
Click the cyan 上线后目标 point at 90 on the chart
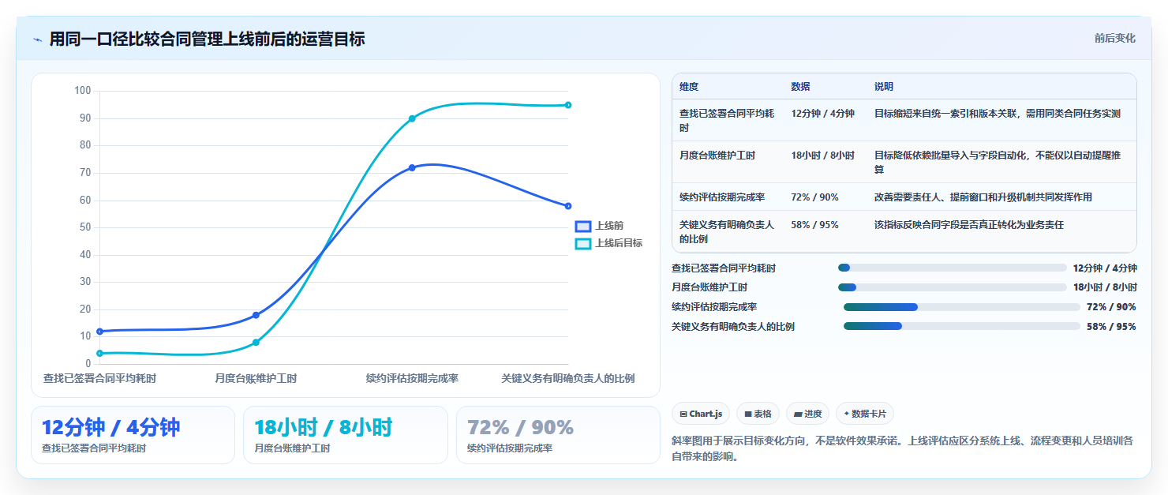(412, 118)
